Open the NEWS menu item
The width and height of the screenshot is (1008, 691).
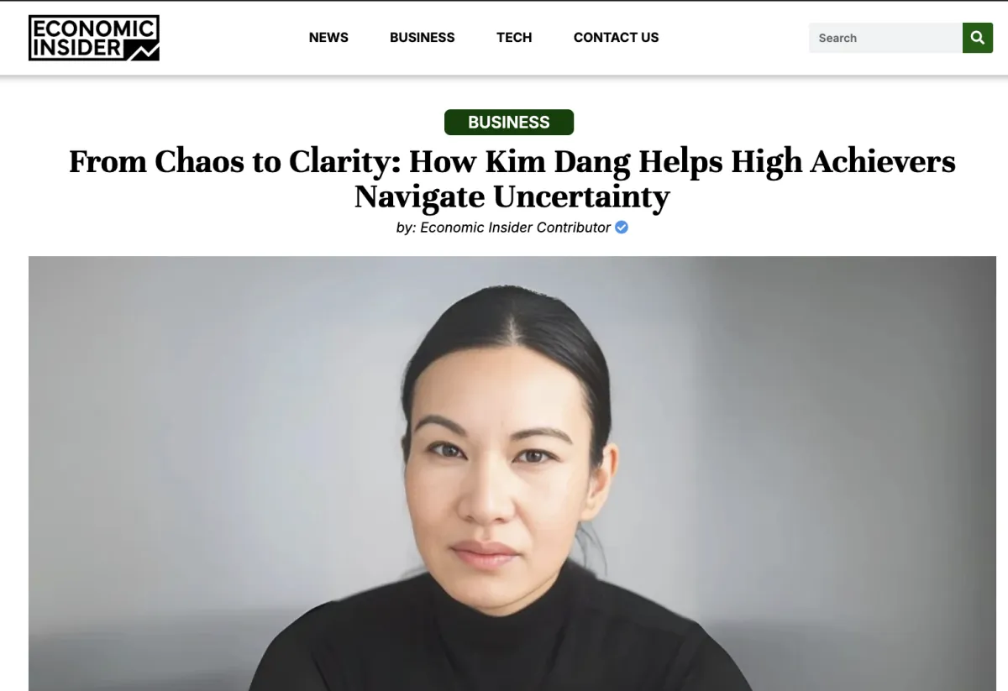point(328,38)
